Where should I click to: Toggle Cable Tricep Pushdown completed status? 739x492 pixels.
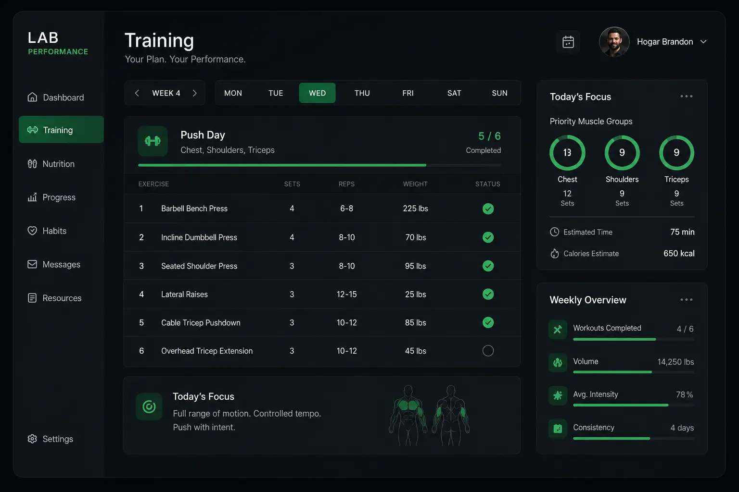tap(488, 322)
